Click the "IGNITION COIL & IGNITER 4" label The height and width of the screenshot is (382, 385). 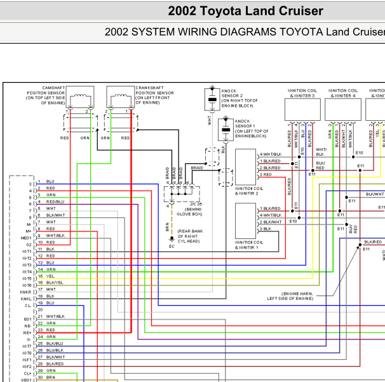(x=343, y=93)
